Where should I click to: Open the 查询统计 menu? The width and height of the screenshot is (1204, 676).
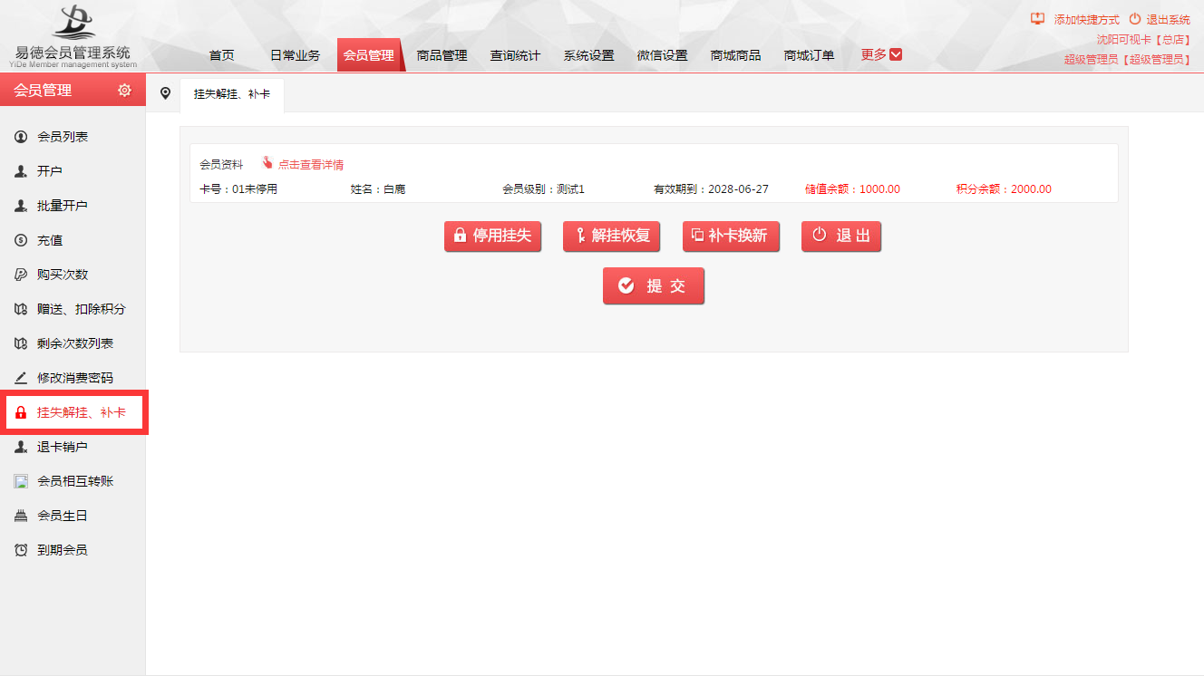pyautogui.click(x=515, y=55)
